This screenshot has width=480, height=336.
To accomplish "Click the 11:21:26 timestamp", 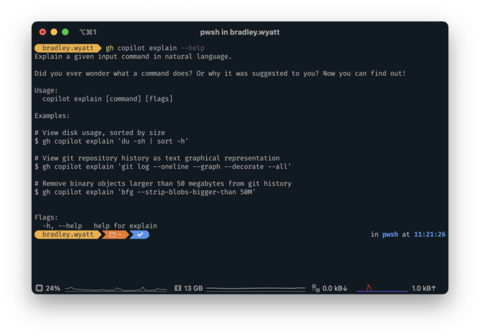I will pyautogui.click(x=429, y=234).
